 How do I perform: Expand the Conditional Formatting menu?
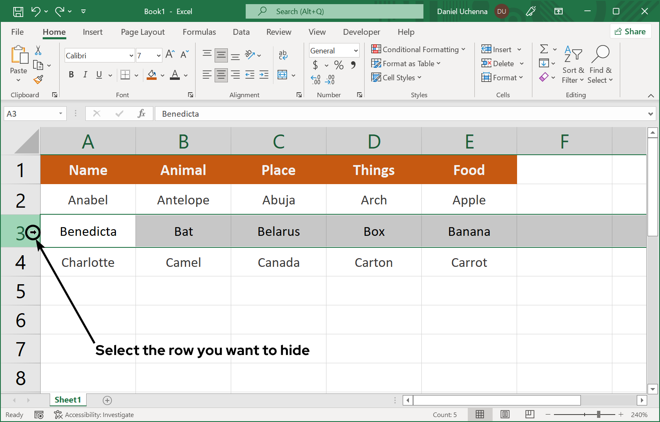pos(418,49)
